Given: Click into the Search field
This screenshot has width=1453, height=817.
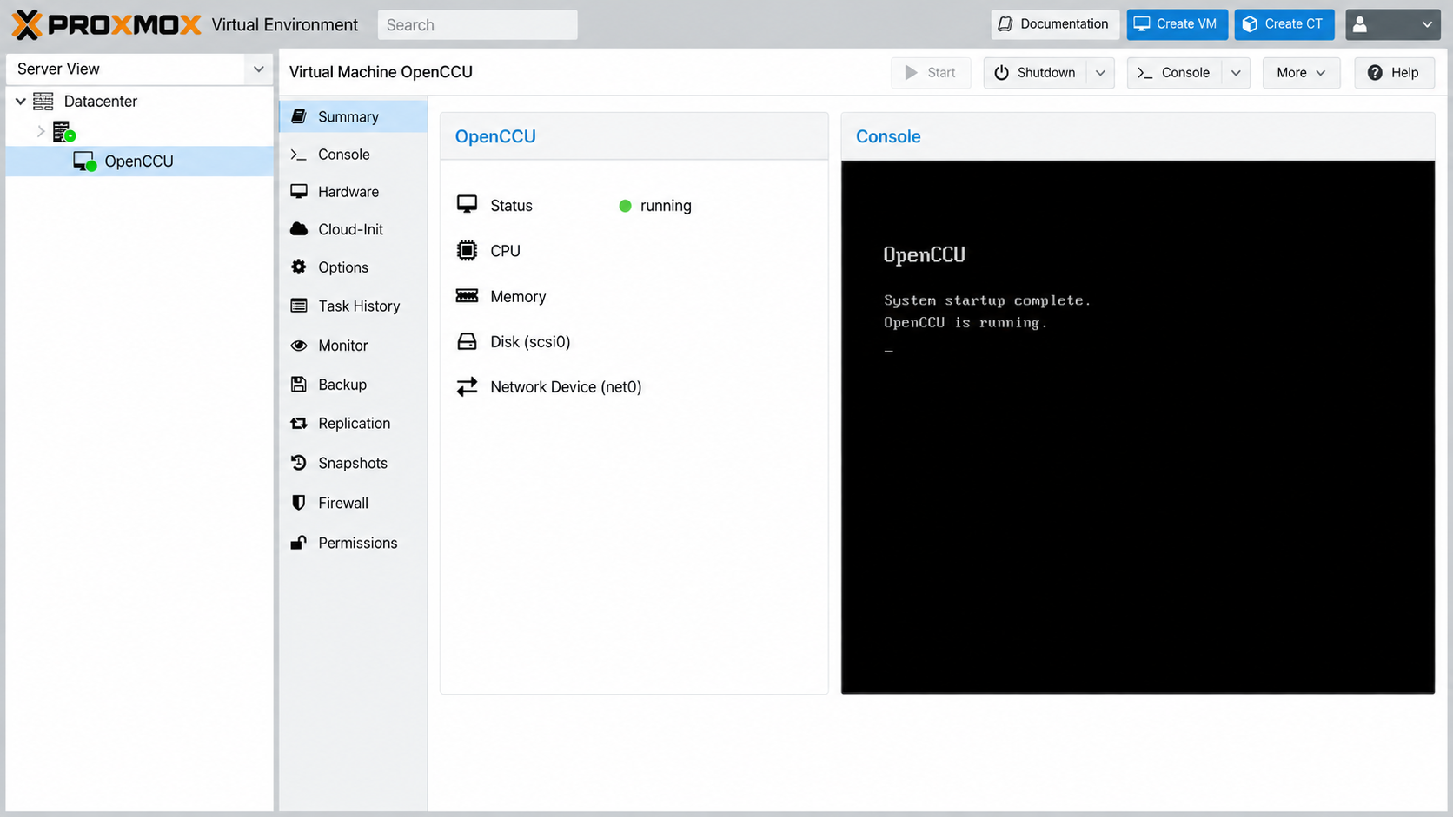Looking at the screenshot, I should (x=477, y=25).
